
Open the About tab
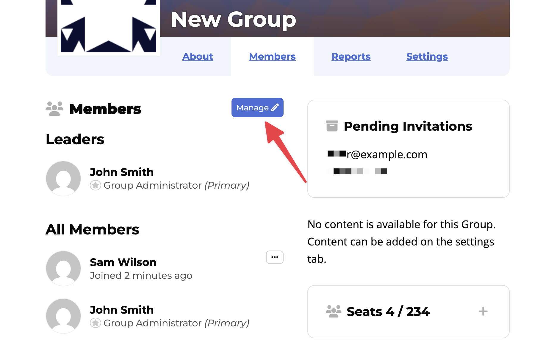pyautogui.click(x=198, y=57)
